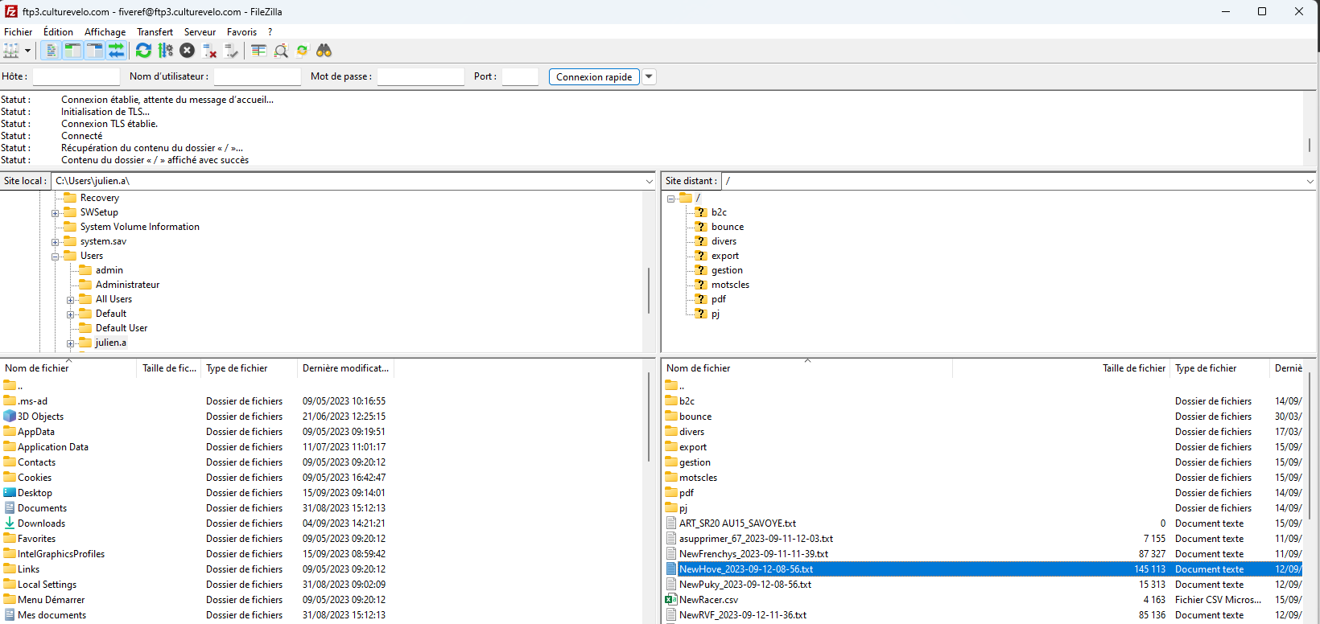Image resolution: width=1320 pixels, height=624 pixels.
Task: Toggle the local directory tree view
Action: coord(72,51)
